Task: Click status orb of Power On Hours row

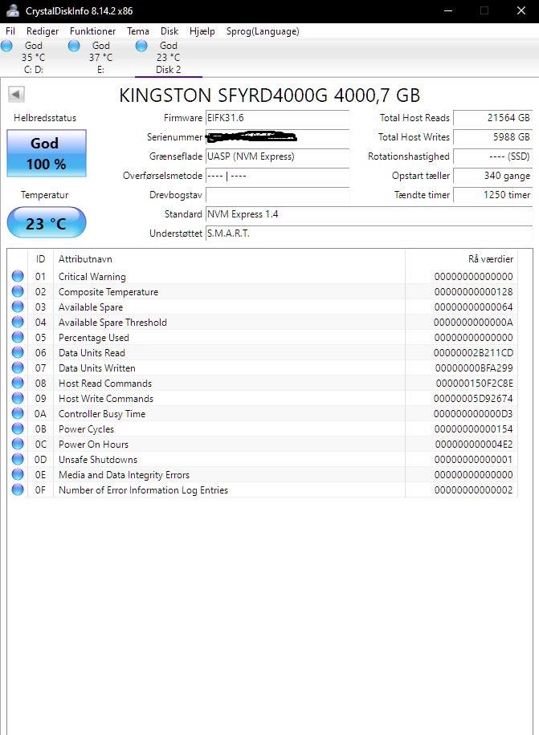Action: coord(18,444)
